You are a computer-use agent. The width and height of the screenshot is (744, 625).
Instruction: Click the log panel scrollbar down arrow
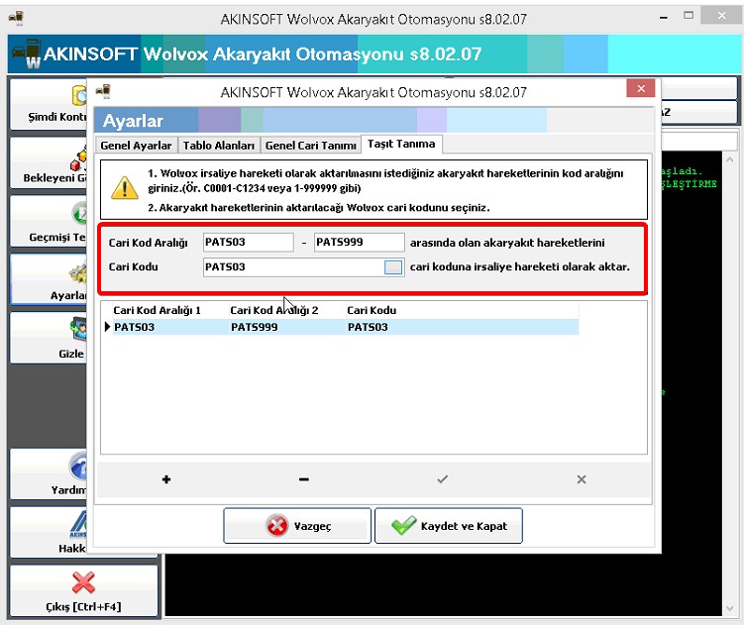tap(730, 609)
